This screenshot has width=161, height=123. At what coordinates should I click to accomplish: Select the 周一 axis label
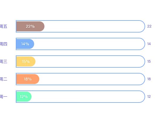pos(4,97)
